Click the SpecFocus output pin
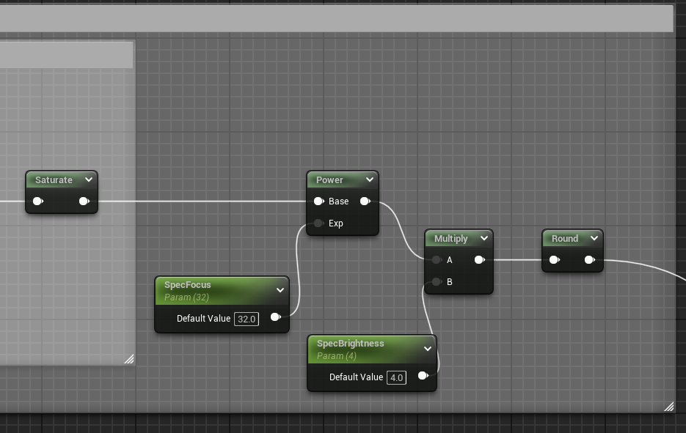The width and height of the screenshot is (686, 433). click(276, 317)
